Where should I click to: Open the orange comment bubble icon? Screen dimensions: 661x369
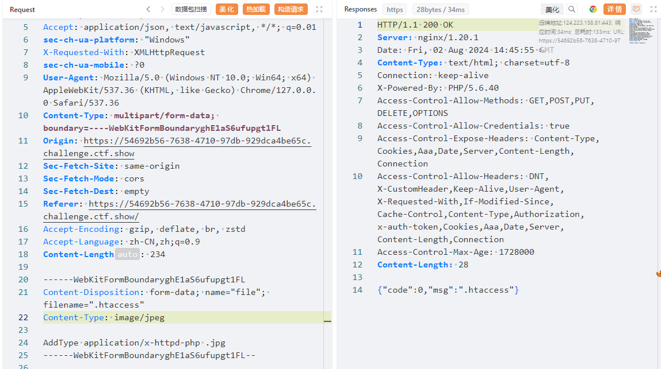point(636,9)
